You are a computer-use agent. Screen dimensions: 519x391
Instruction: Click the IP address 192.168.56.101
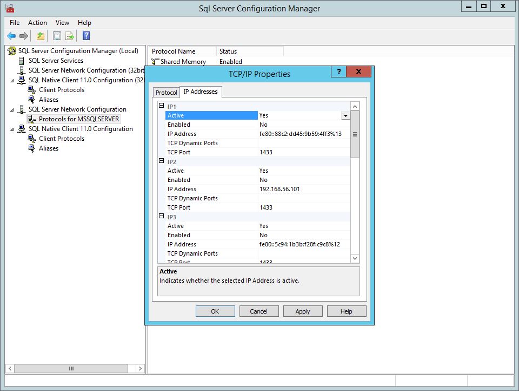click(x=304, y=189)
